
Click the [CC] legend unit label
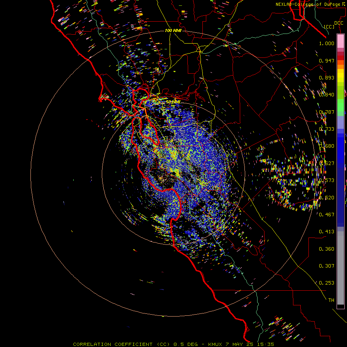[x=329, y=27]
